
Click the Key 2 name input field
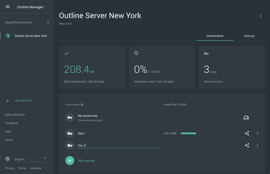pos(119,145)
